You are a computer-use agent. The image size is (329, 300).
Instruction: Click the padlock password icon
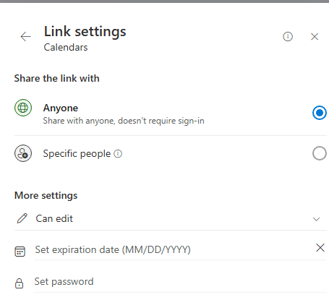19,283
